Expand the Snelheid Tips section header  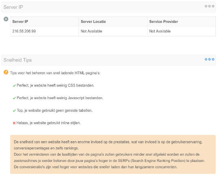[108, 60]
